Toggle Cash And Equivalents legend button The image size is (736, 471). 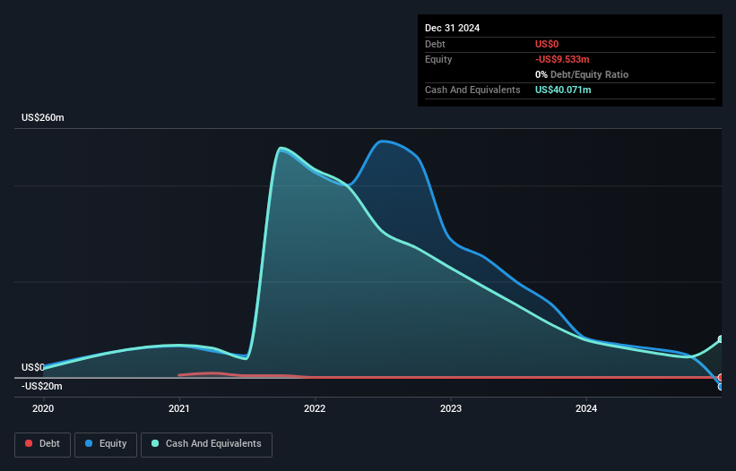[206, 444]
